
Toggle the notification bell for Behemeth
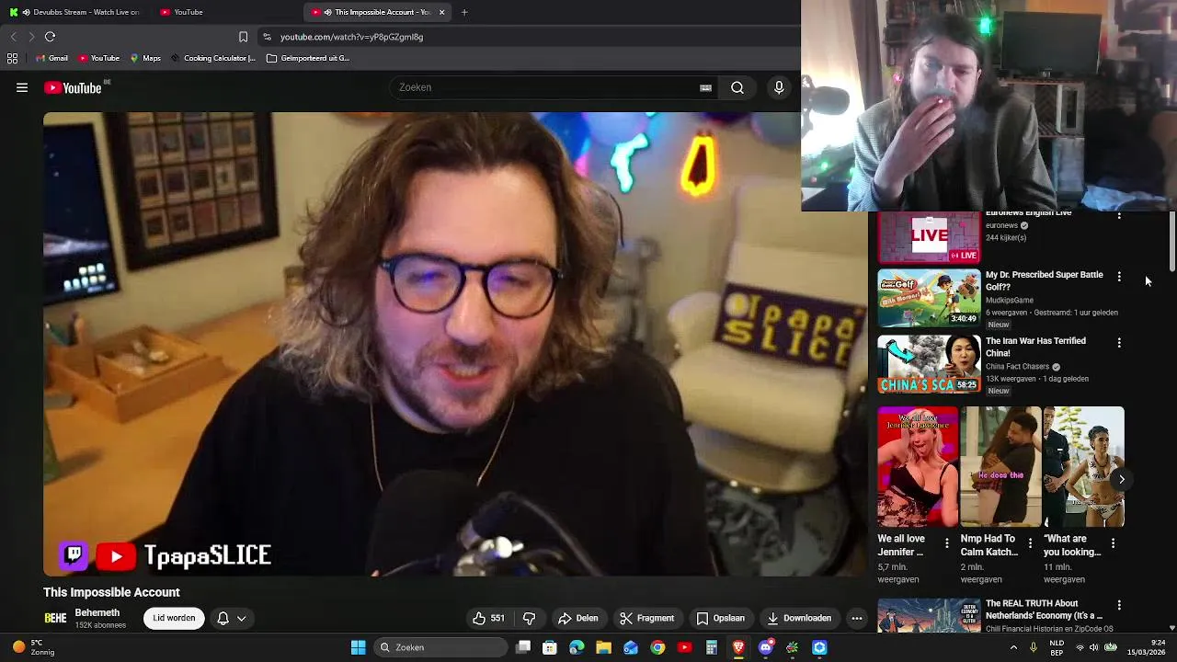223,618
